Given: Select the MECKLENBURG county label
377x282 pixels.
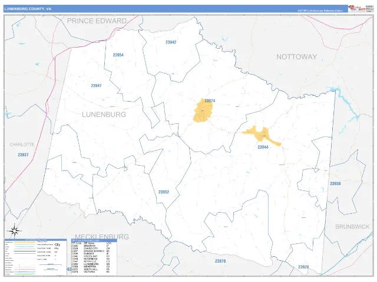Looking at the screenshot, I should (102, 237).
